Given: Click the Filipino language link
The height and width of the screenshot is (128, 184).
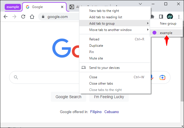Looking at the screenshot, I should point(96,112).
